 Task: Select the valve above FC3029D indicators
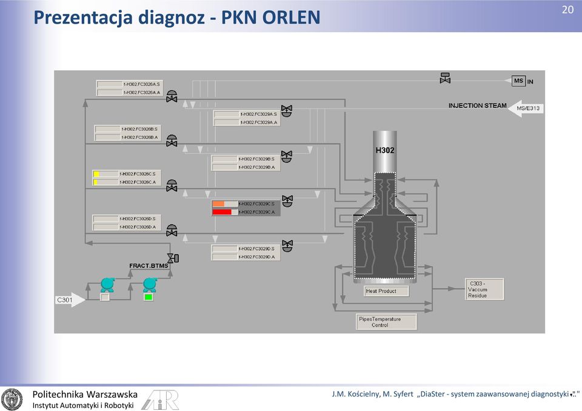coord(287,246)
